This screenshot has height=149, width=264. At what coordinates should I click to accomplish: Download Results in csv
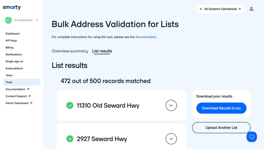(x=221, y=108)
